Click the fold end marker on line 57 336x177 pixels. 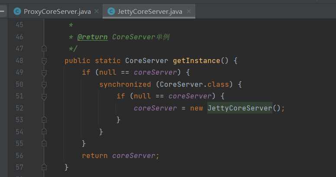pos(44,166)
